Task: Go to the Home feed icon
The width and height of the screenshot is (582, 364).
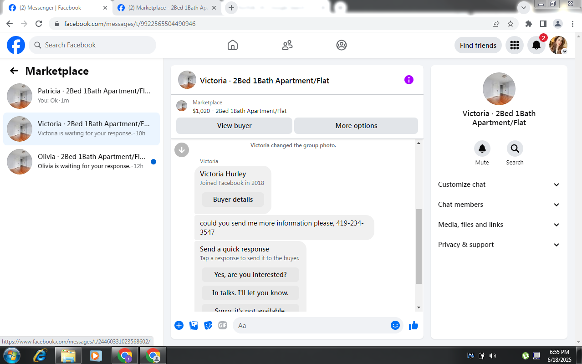Action: (233, 45)
